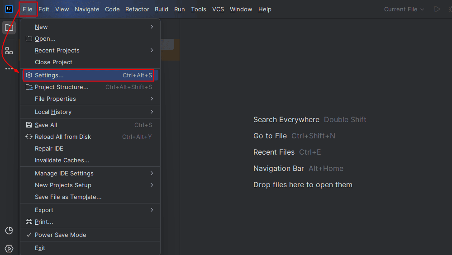Open the Structure tool window icon
This screenshot has height=255, width=452.
coord(9,51)
